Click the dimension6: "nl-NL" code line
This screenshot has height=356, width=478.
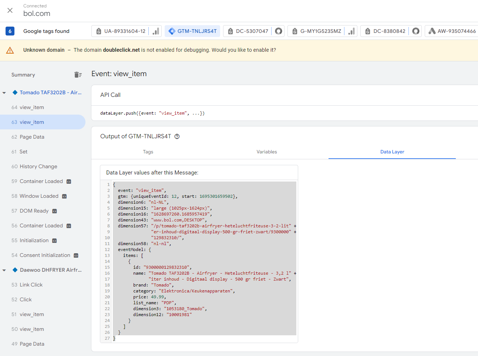(x=143, y=202)
